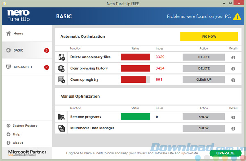Open details info for Multimedia Data Manager

coord(233,129)
